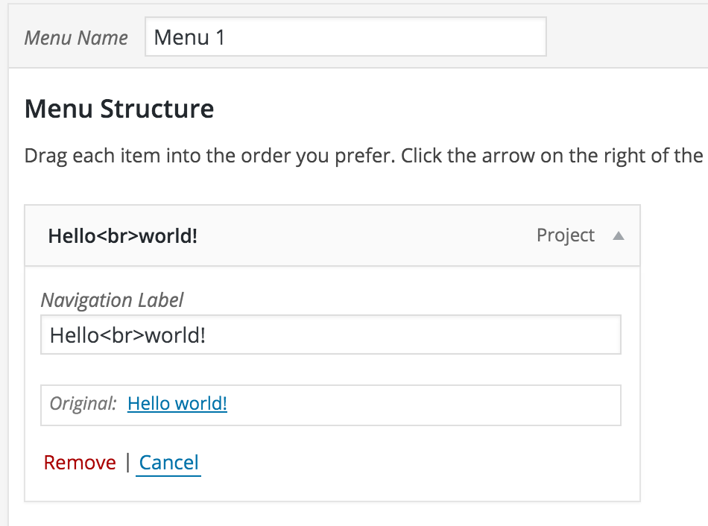Screen dimensions: 708x526
Task: Select the 'Menu Structure' heading
Action: pyautogui.click(x=119, y=110)
